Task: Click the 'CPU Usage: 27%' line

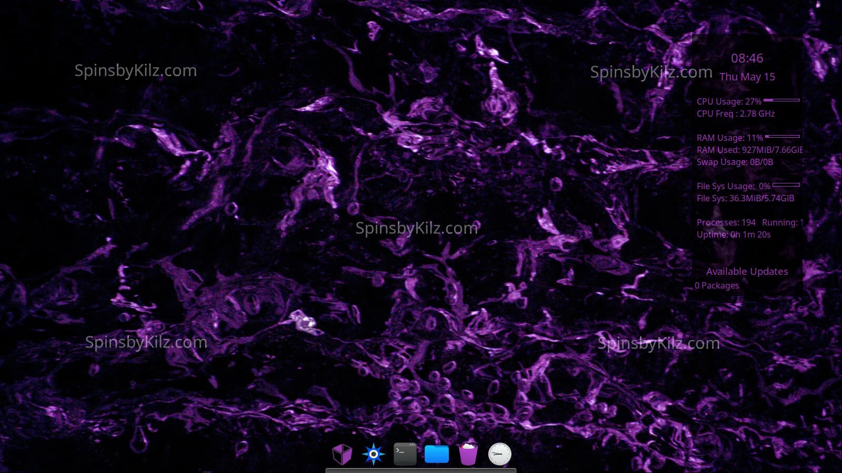Action: coord(729,101)
